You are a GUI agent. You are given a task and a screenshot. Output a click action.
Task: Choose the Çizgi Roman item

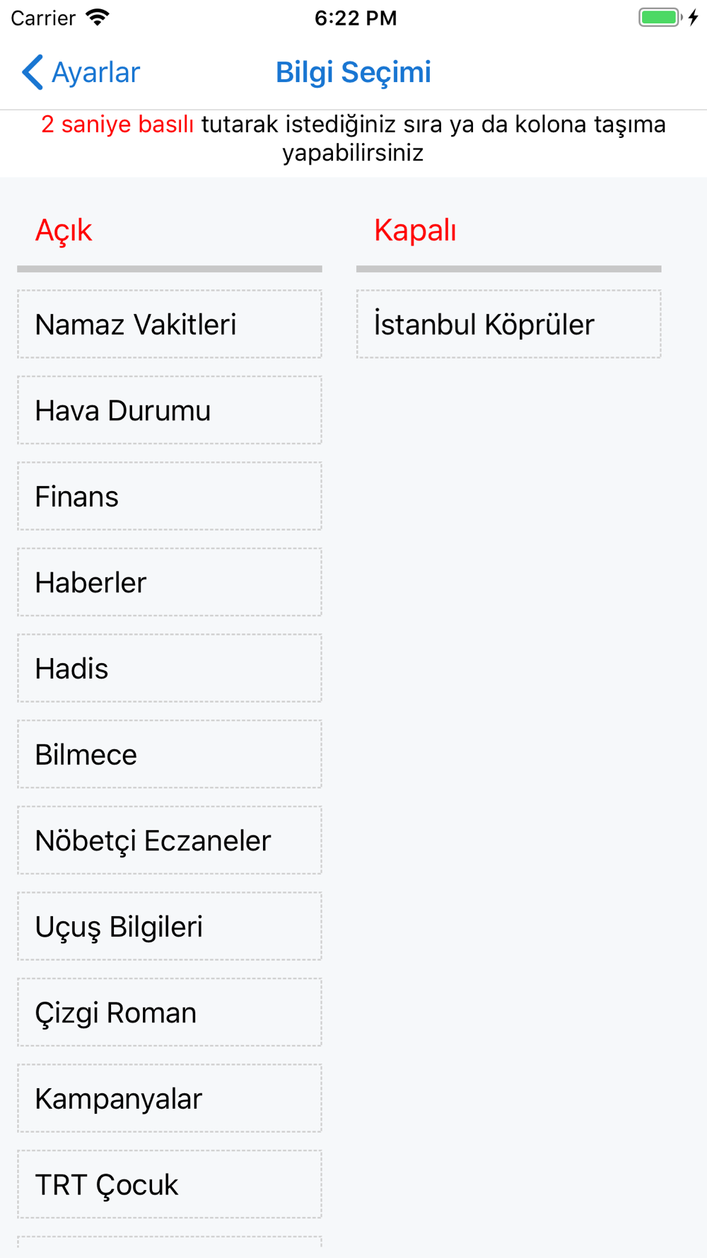click(170, 1012)
